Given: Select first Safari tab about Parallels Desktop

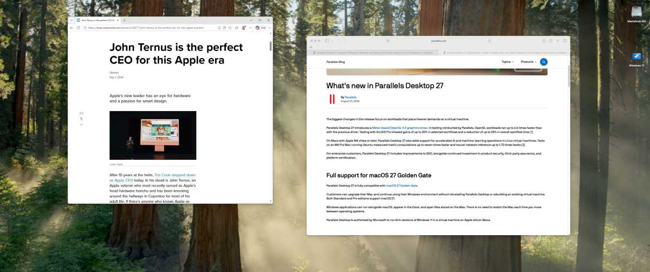Looking at the screenshot, I should 373,53.
